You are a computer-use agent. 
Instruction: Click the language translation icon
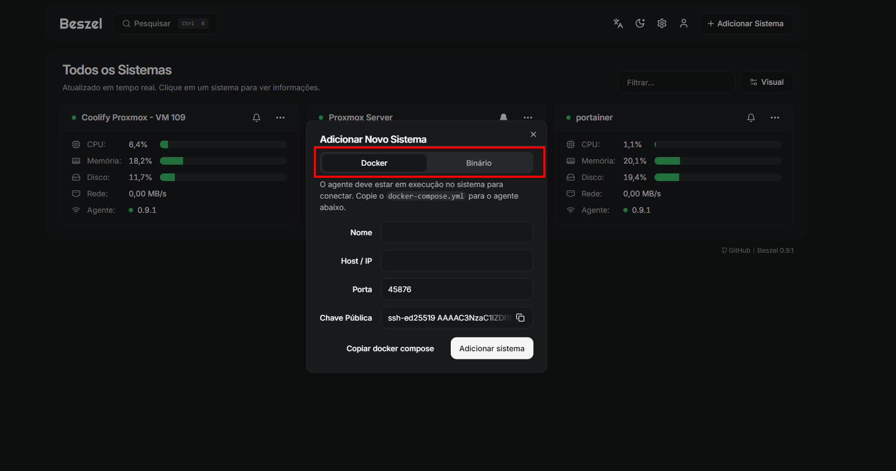pos(618,23)
